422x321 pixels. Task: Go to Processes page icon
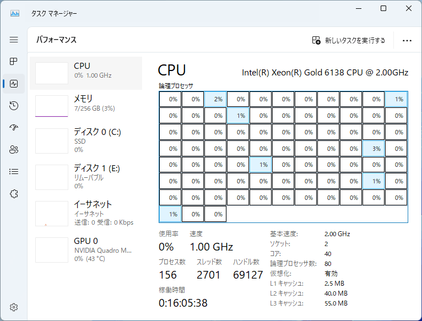coord(14,62)
